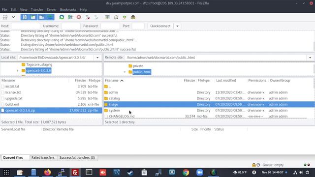This screenshot has height=177, width=315.
Task: Open the terminal from the taskbar
Action: point(89,173)
